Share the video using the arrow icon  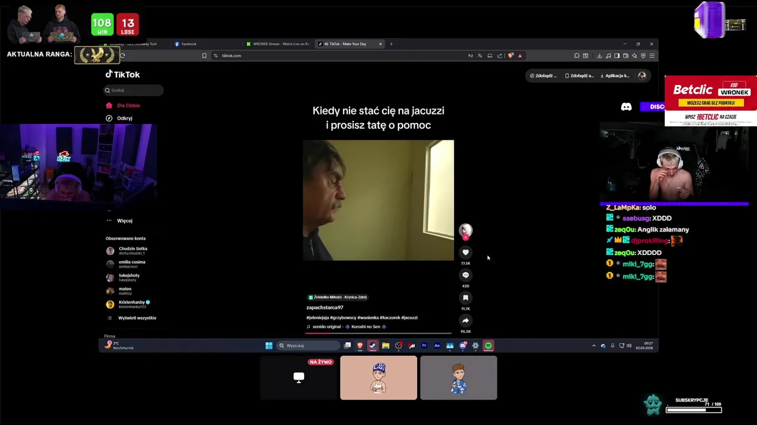(x=465, y=321)
